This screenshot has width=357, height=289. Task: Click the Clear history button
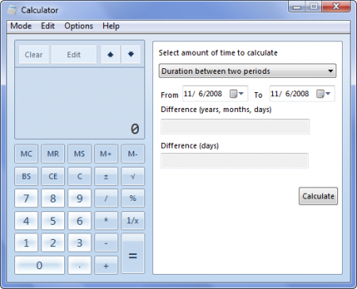pos(33,55)
